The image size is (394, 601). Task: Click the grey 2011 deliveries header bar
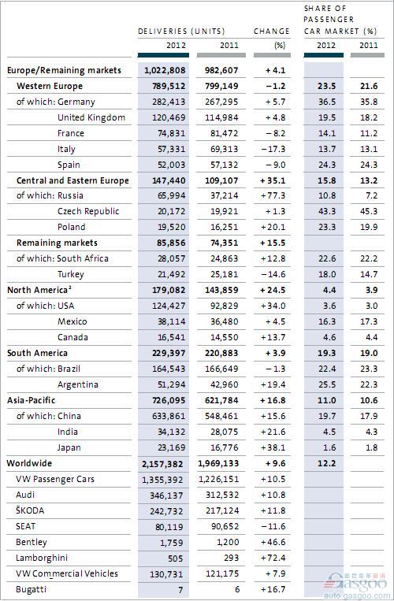coord(221,55)
